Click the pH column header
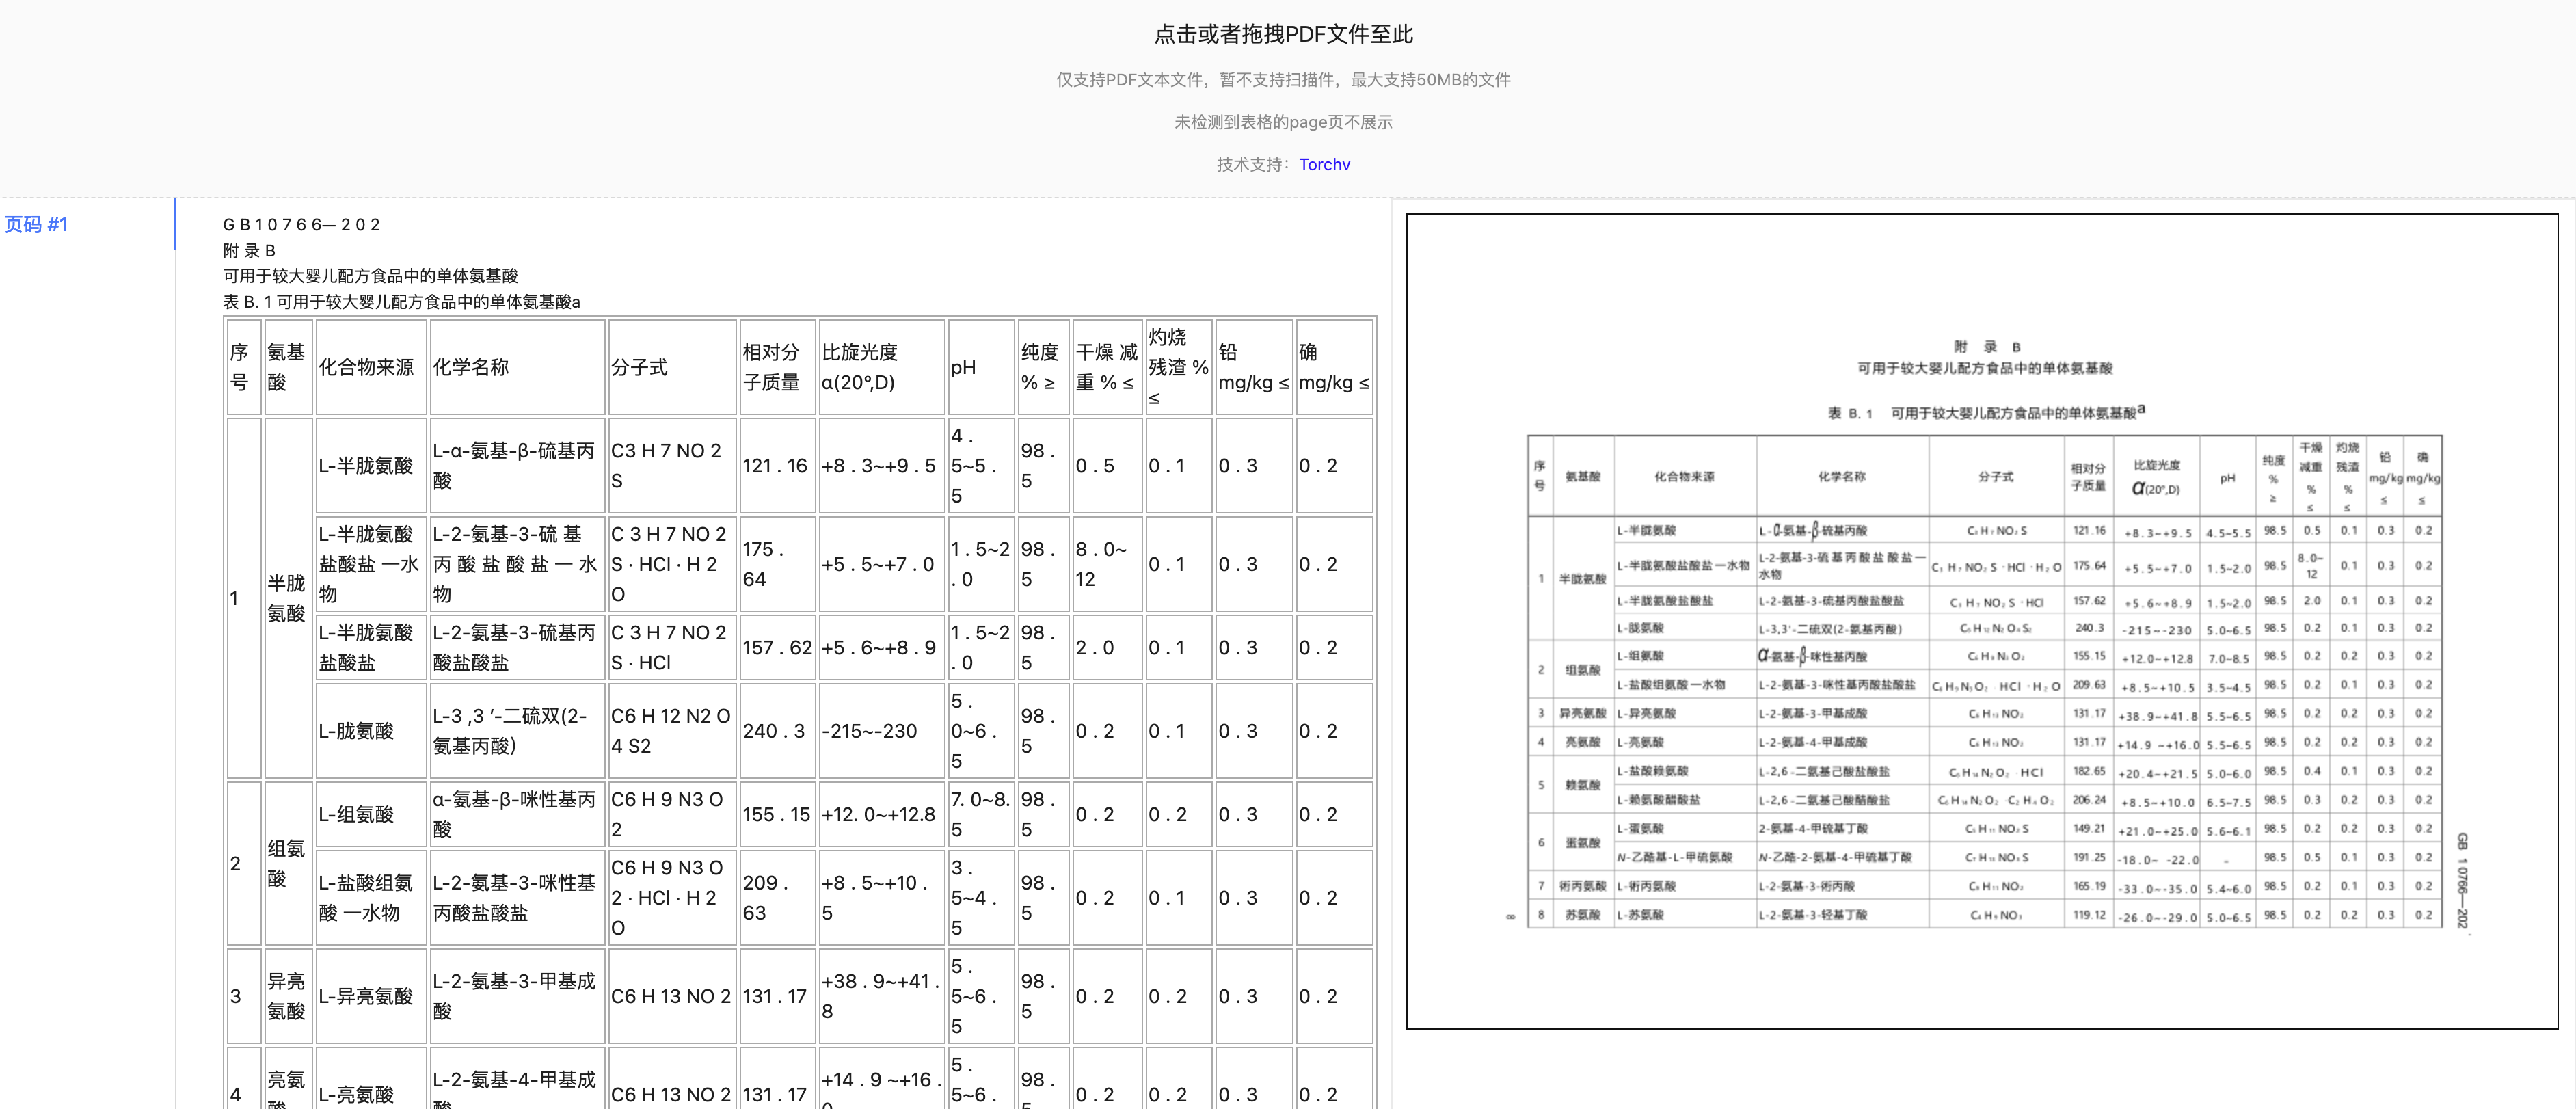 coord(980,367)
